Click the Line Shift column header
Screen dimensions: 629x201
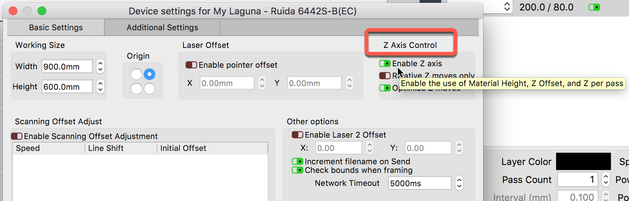coord(121,148)
